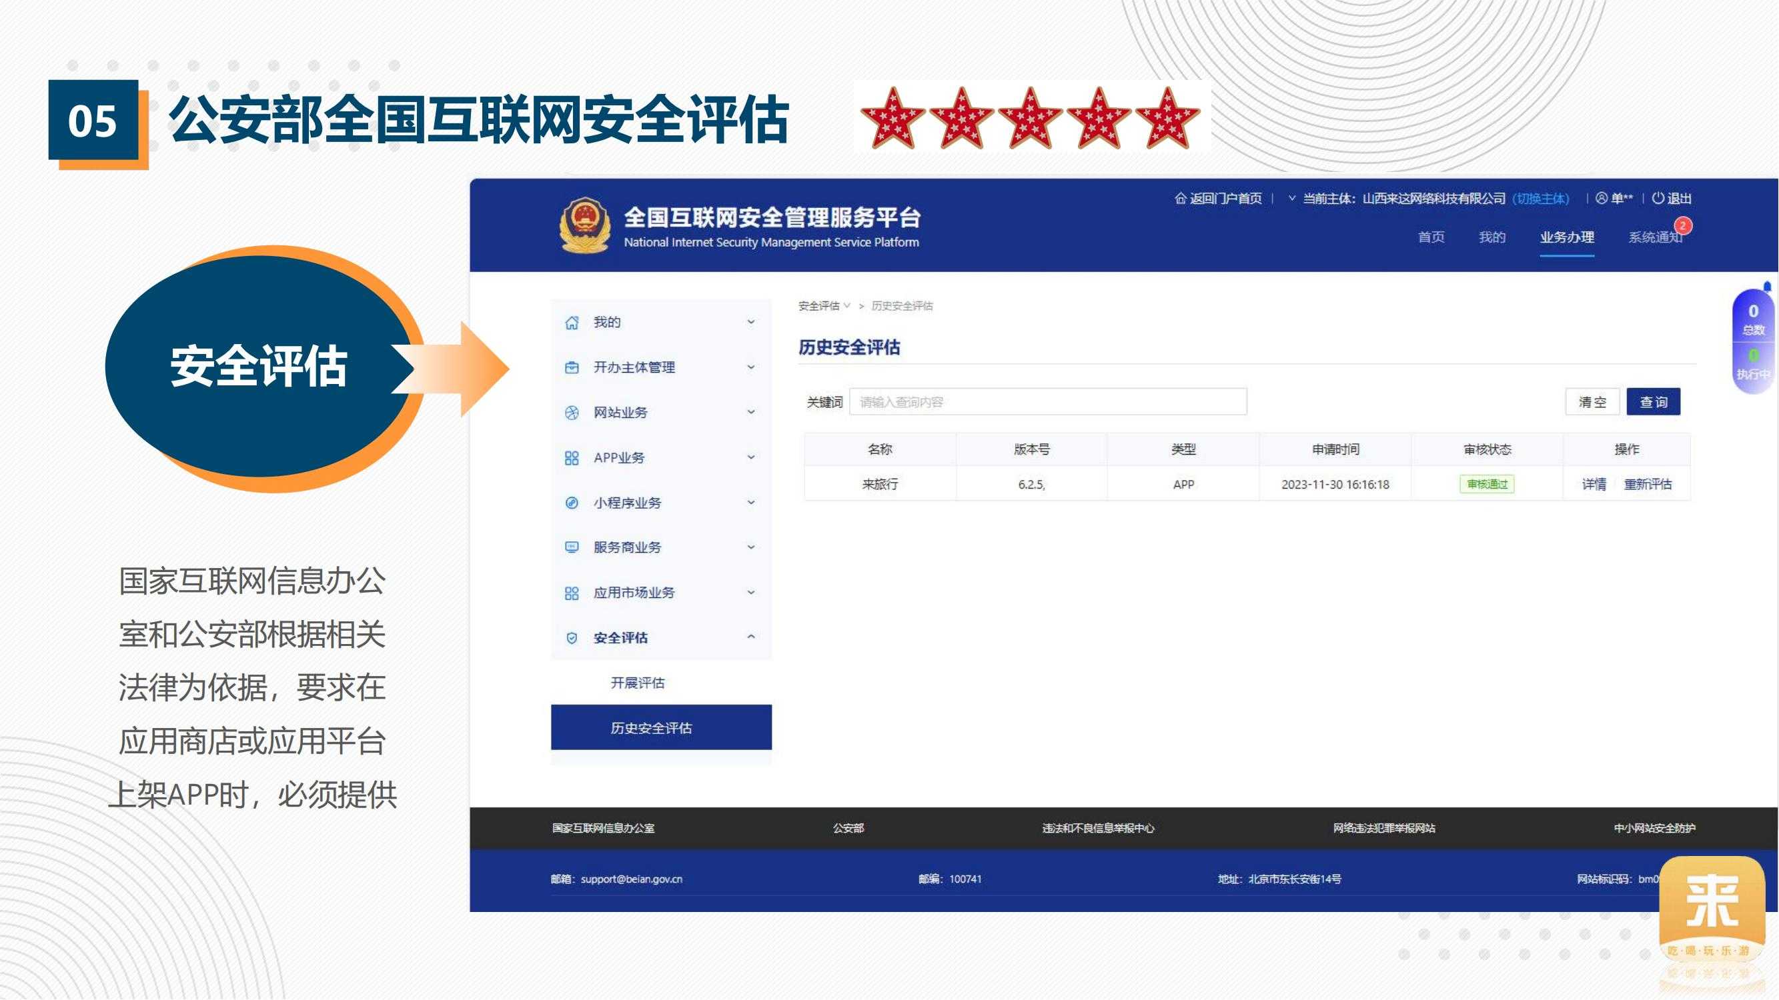Expand the 小程序业务 section chevron
The height and width of the screenshot is (1000, 1779).
click(x=751, y=503)
